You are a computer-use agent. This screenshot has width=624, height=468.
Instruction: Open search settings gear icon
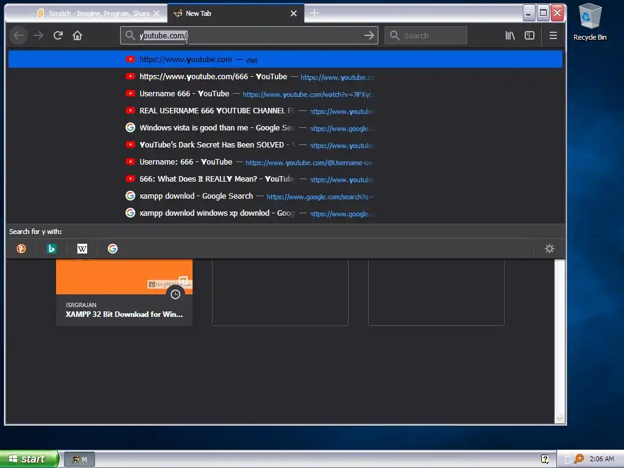tap(549, 249)
